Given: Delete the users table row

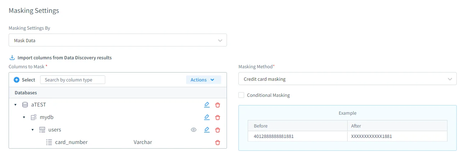Looking at the screenshot, I should (x=217, y=130).
